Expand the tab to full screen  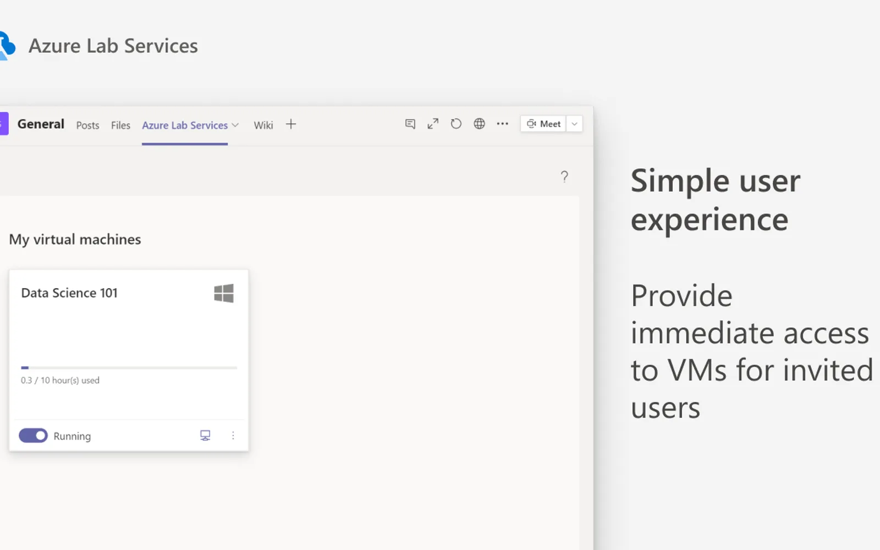pyautogui.click(x=433, y=124)
